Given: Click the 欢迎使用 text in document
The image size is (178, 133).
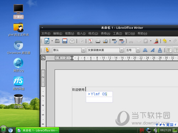Looking at the screenshot, I should pyautogui.click(x=78, y=89).
